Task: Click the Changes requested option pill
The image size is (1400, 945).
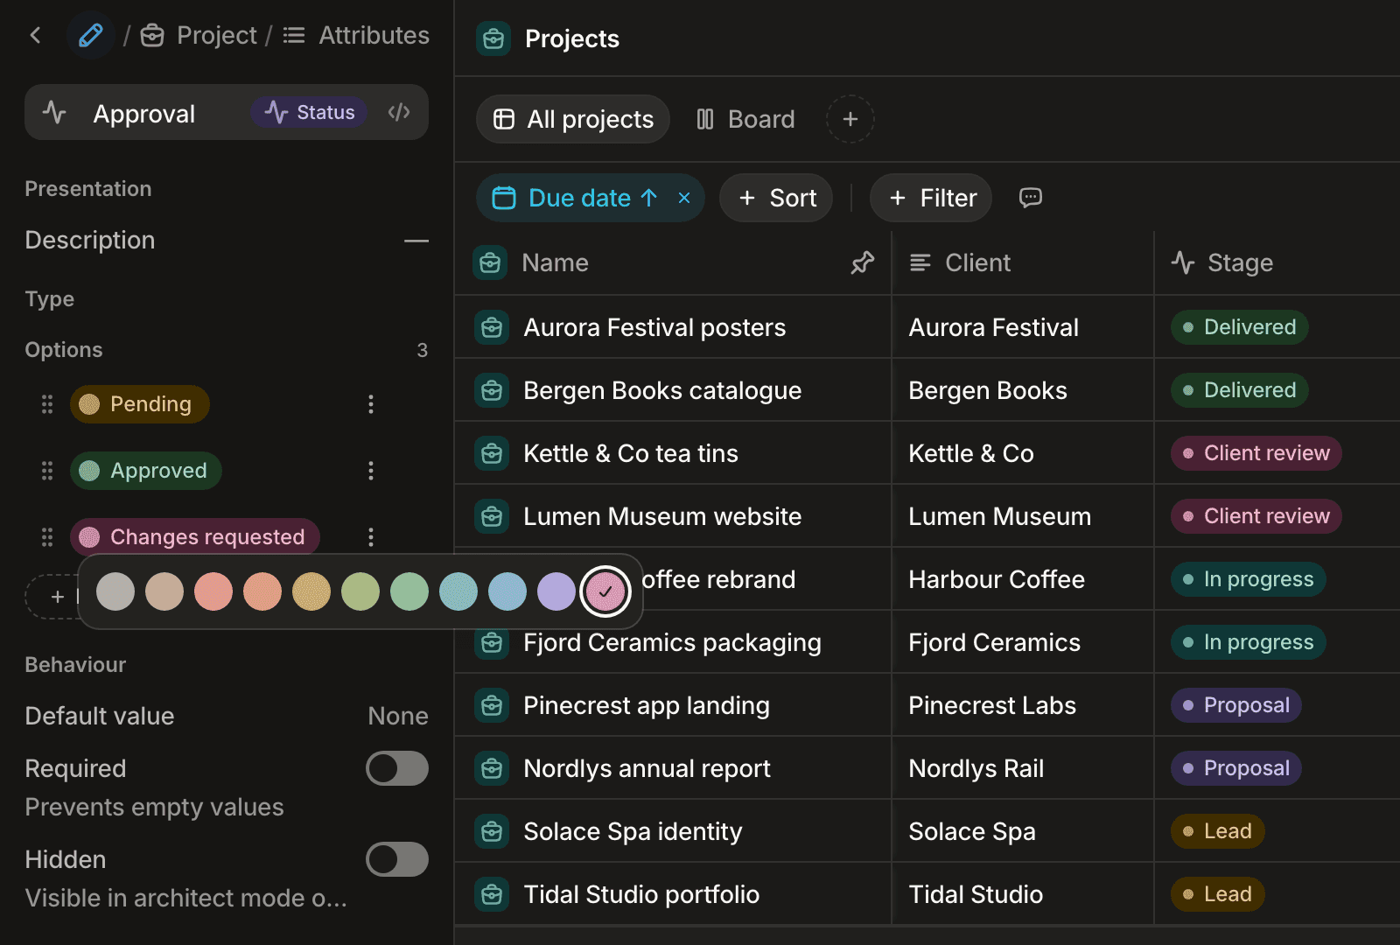Action: 195,537
